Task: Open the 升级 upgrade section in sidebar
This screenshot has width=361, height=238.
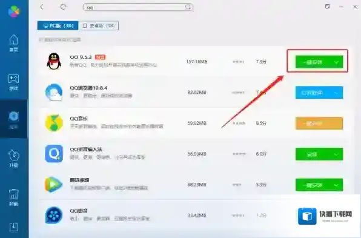Action: point(13,158)
